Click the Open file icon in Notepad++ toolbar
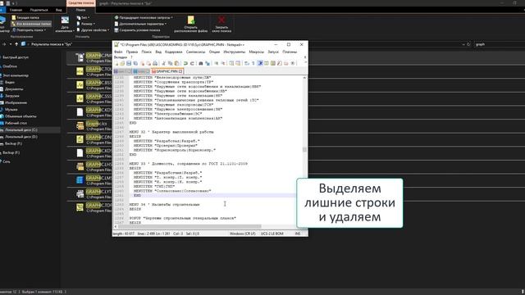The height and width of the screenshot is (295, 525). point(122,63)
